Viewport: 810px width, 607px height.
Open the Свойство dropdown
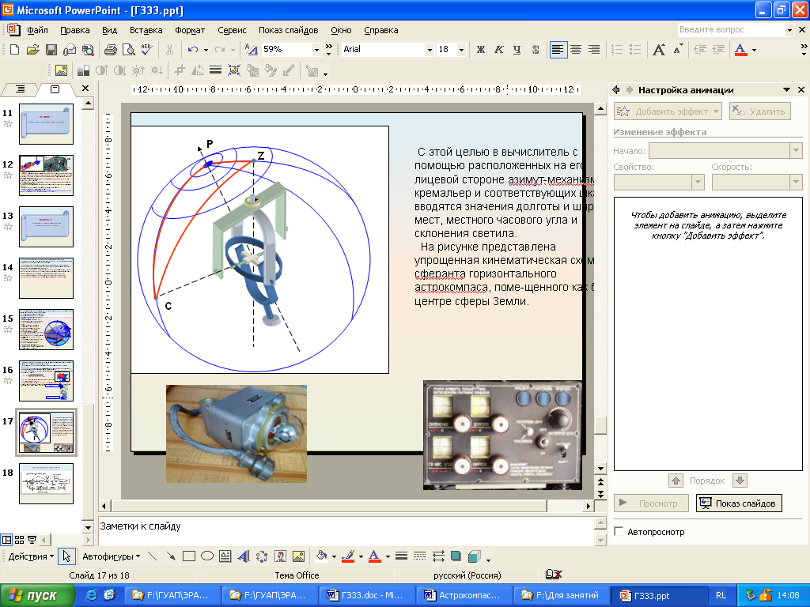(698, 182)
